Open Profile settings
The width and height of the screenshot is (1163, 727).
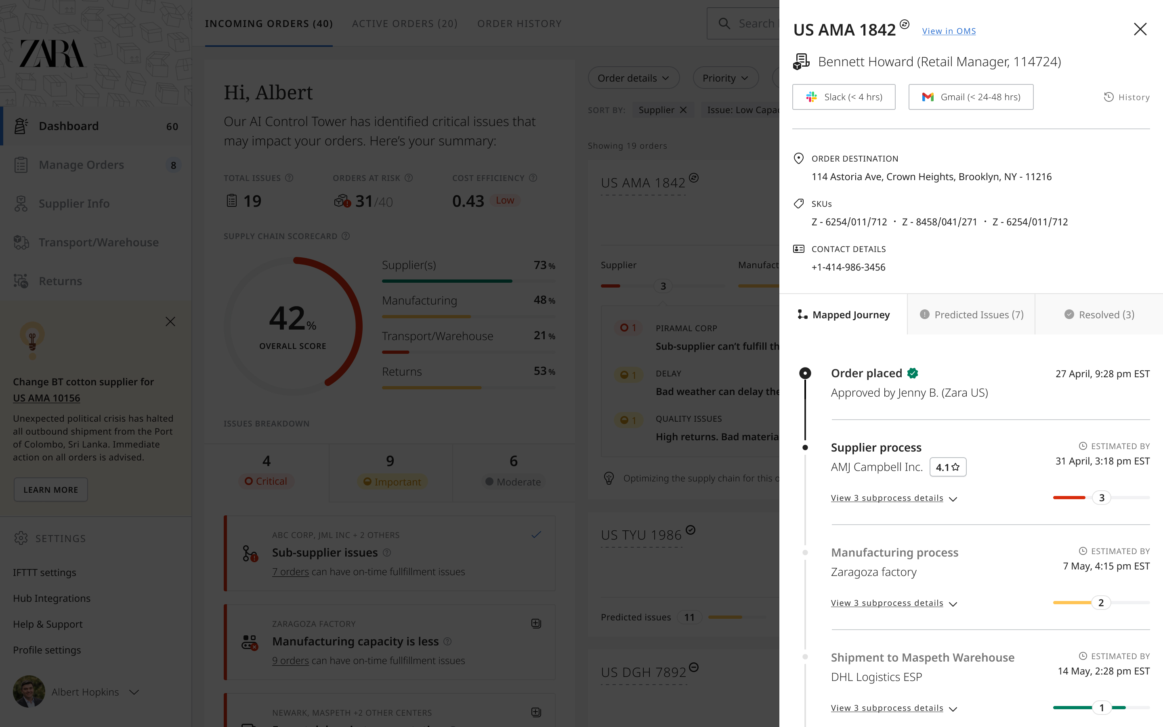[47, 650]
